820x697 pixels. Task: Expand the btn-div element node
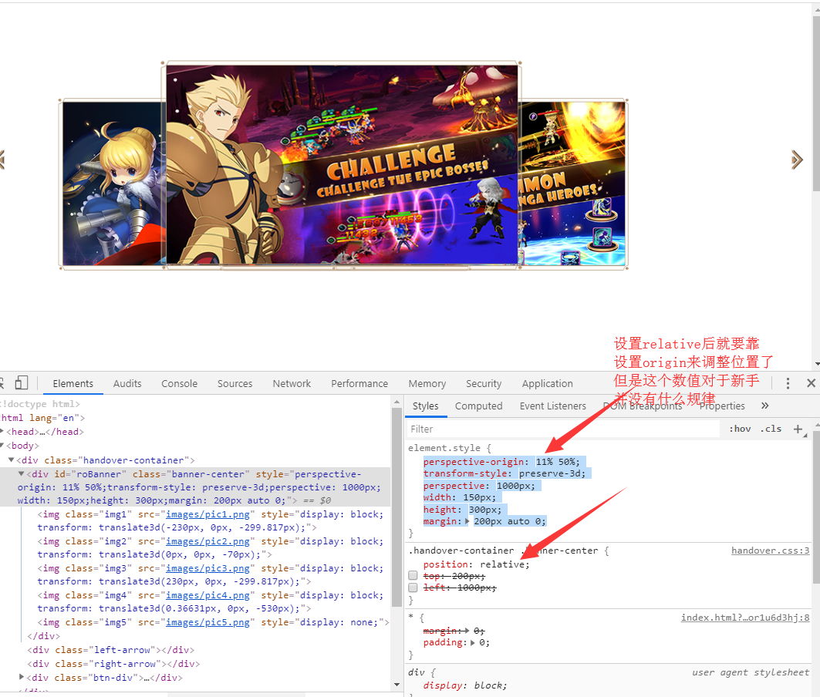click(22, 677)
